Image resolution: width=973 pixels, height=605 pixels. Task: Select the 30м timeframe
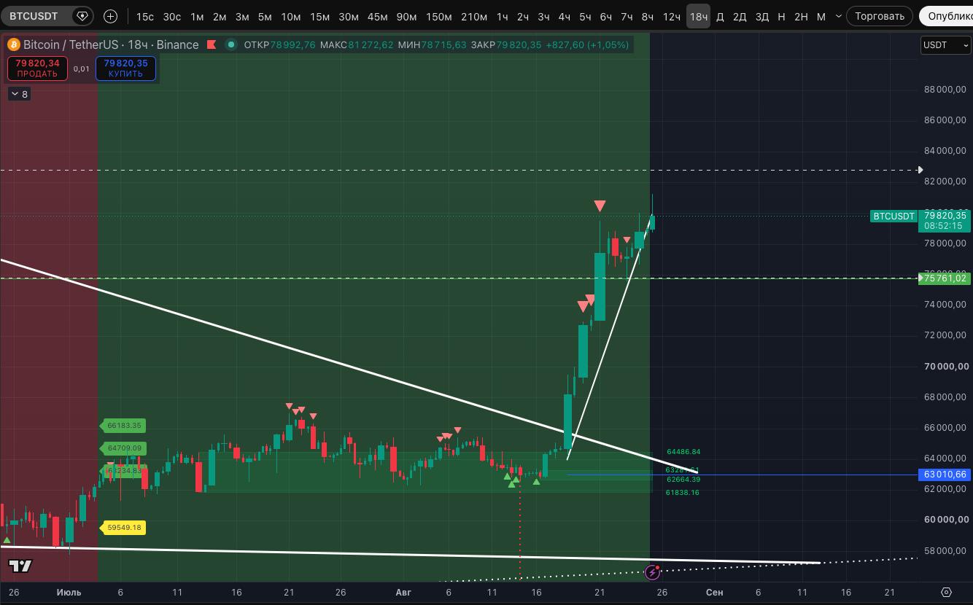(349, 16)
